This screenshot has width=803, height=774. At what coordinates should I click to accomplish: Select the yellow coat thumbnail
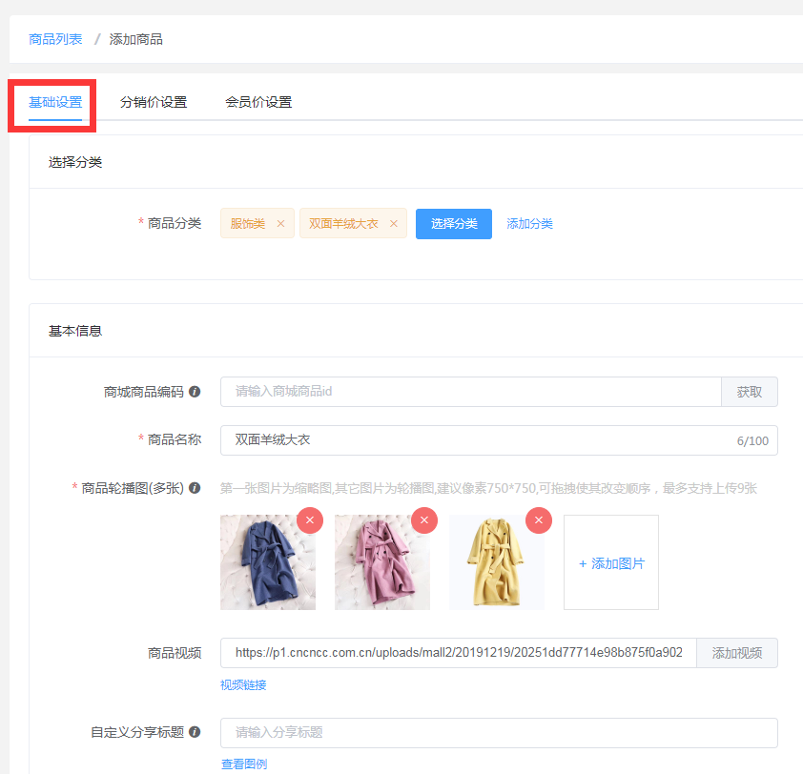tap(497, 562)
